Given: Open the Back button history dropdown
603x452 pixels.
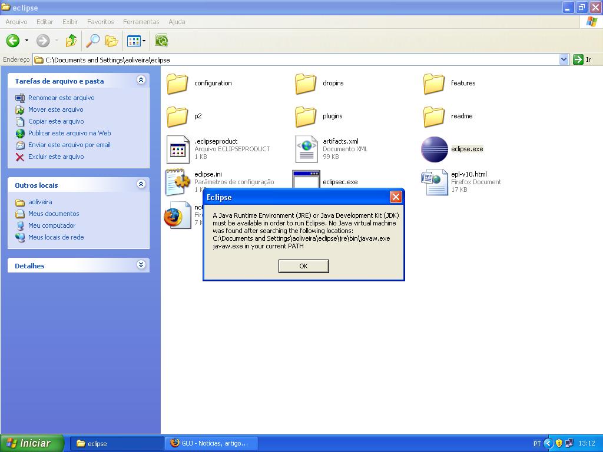Looking at the screenshot, I should point(26,41).
